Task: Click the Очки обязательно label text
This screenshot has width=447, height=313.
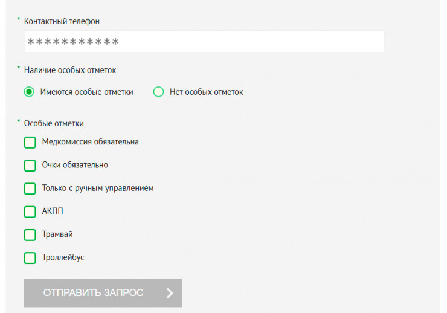Action: tap(75, 165)
